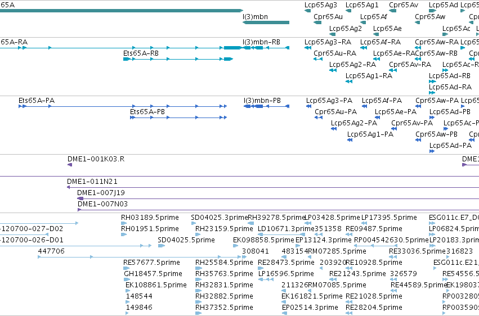Click the RE28204.5prime EST label
The height and width of the screenshot is (316, 479).
click(374, 308)
